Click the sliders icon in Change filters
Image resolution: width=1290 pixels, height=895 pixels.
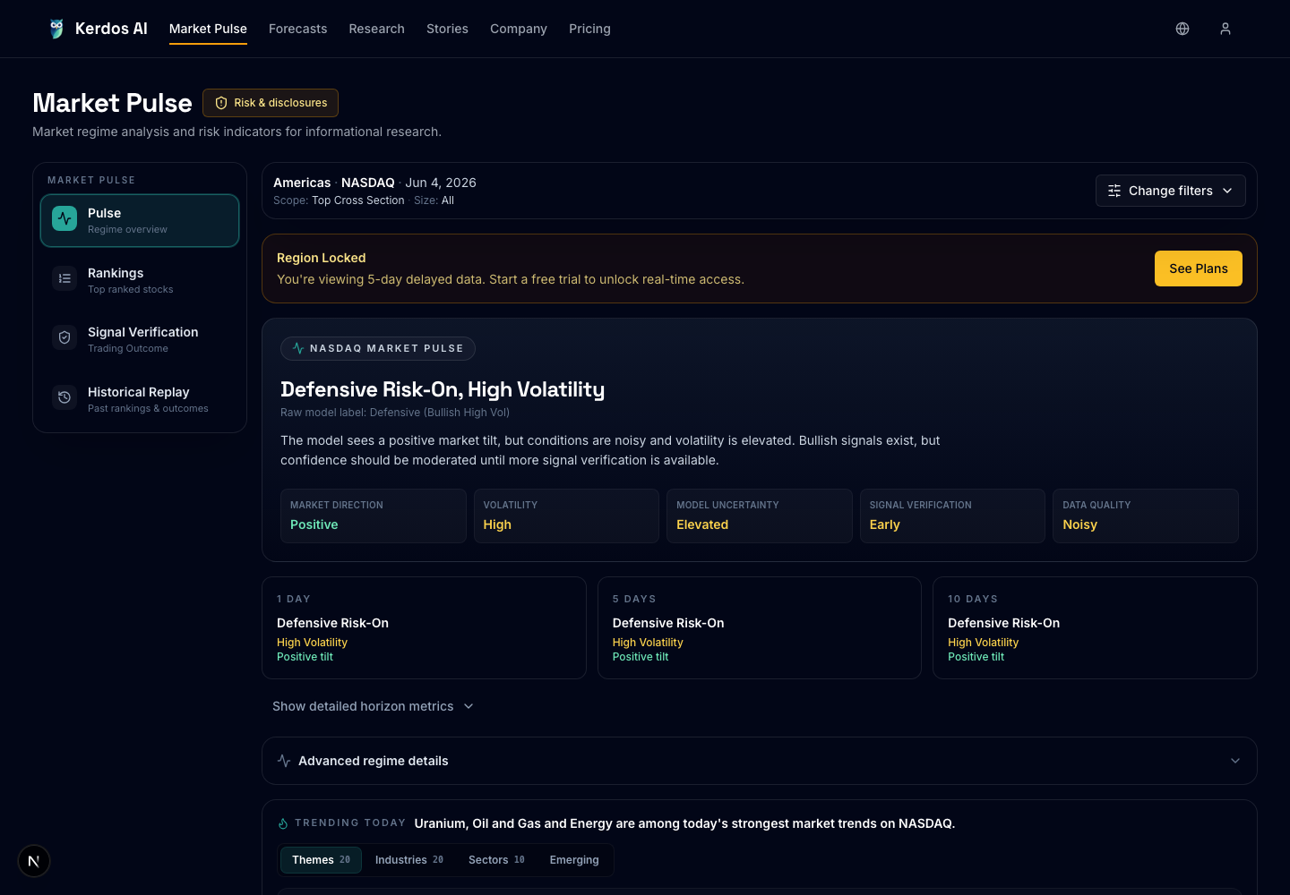click(1114, 191)
